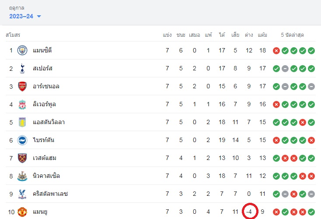Screen dimensions: 321x219
Task: Click the Aston Villa club crest
Action: (x=22, y=122)
